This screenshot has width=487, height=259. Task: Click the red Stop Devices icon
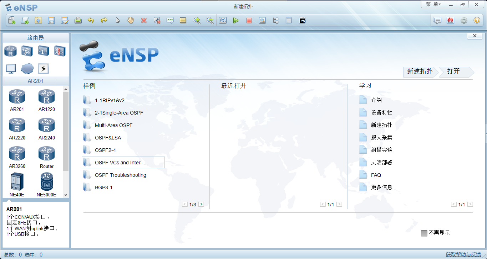pos(249,21)
